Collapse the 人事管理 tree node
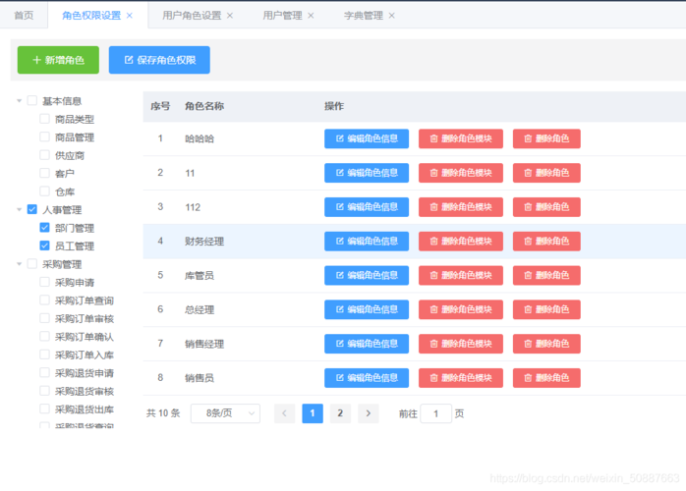686x491 pixels. (20, 210)
